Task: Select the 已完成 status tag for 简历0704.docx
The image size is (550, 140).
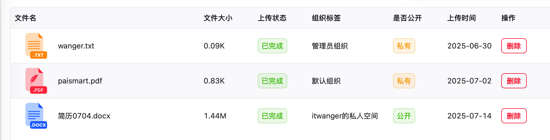Action: 272,116
